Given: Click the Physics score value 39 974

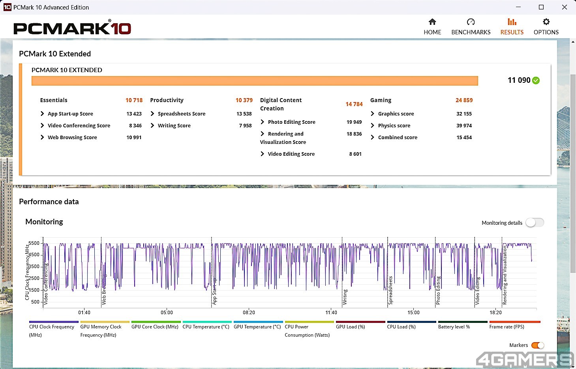Looking at the screenshot, I should coord(464,125).
